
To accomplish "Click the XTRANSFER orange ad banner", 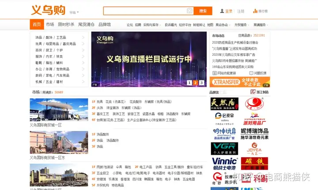I will pos(240,82).
